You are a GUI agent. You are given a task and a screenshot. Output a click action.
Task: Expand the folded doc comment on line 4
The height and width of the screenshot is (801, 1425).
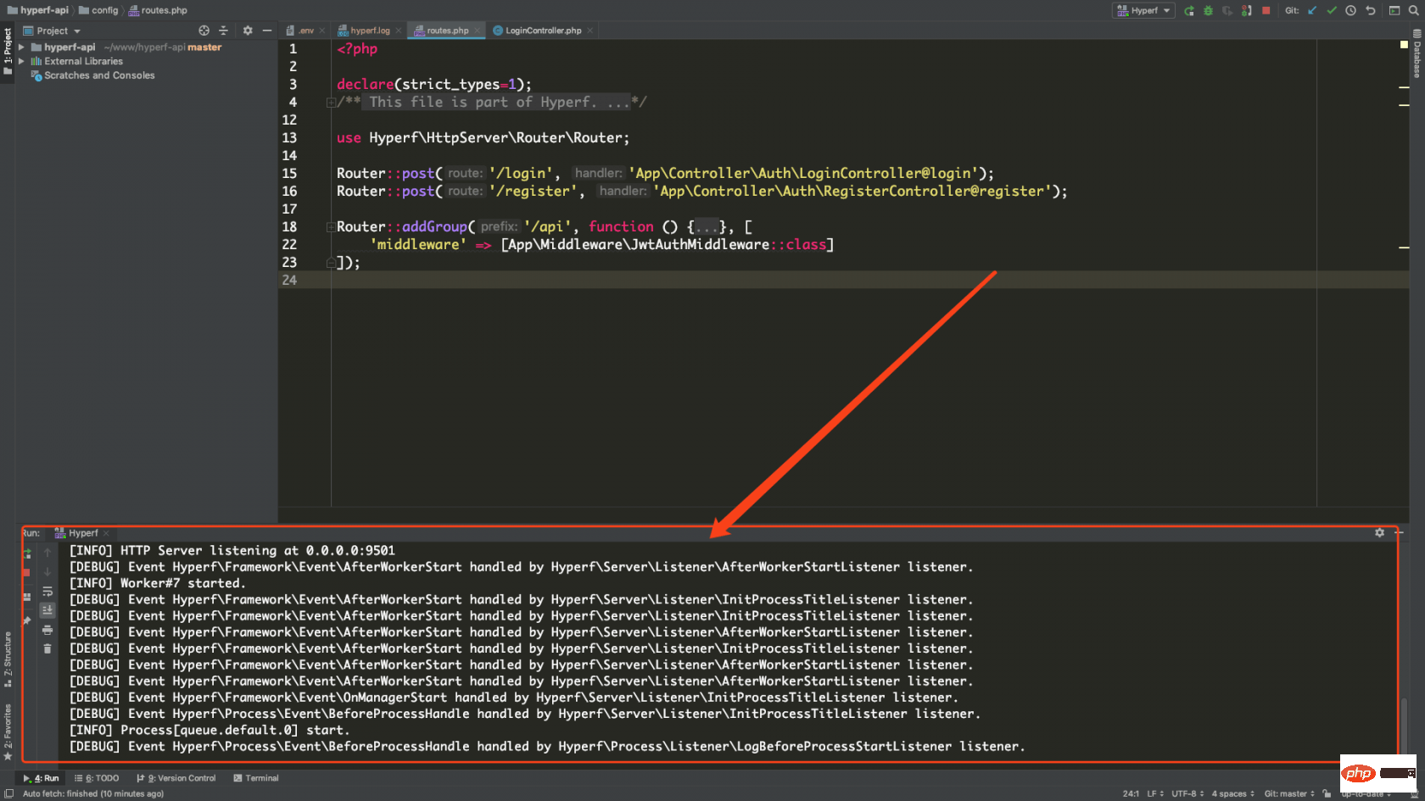331,102
